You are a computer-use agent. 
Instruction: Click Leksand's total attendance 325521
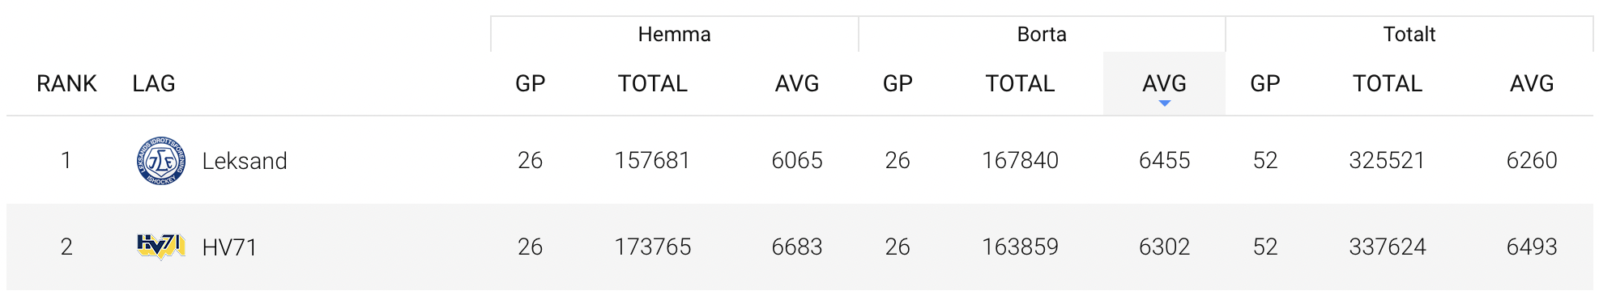point(1387,160)
